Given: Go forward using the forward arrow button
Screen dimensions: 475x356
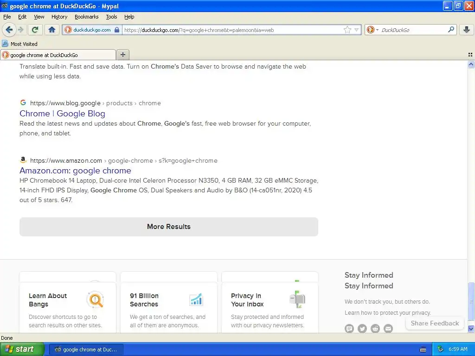Looking at the screenshot, I should coord(20,30).
